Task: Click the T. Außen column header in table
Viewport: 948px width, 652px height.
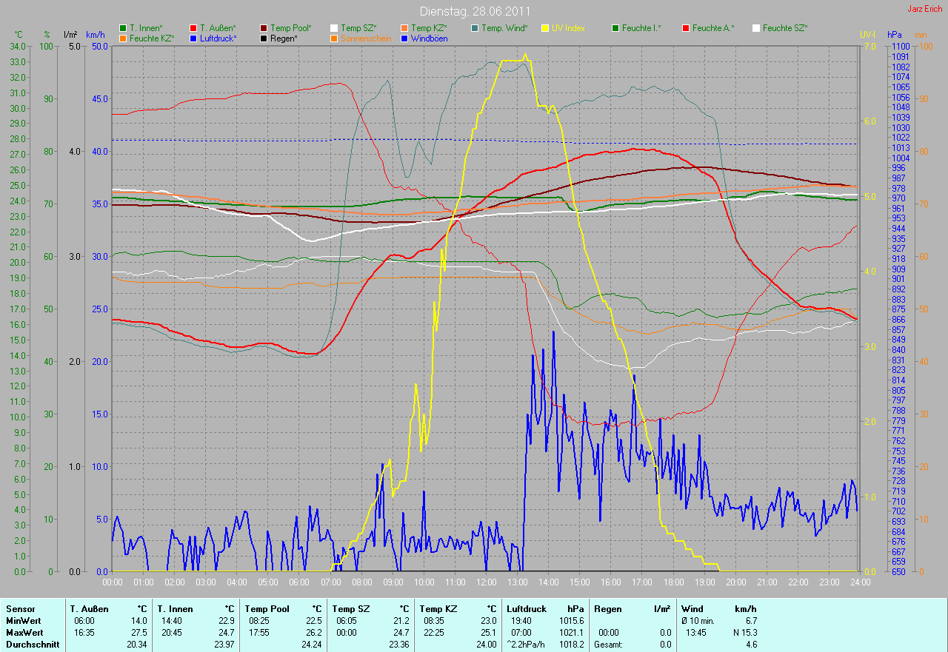Action: point(90,609)
